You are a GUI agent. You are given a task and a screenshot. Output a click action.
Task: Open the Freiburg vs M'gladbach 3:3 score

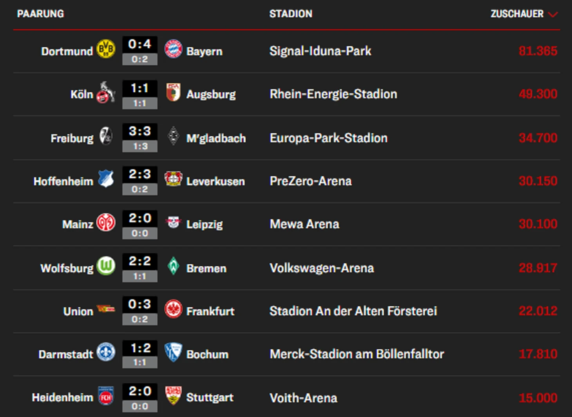(140, 131)
